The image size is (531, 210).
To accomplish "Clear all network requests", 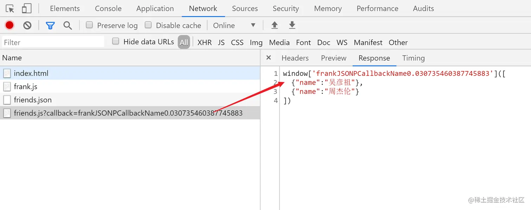I will point(27,25).
